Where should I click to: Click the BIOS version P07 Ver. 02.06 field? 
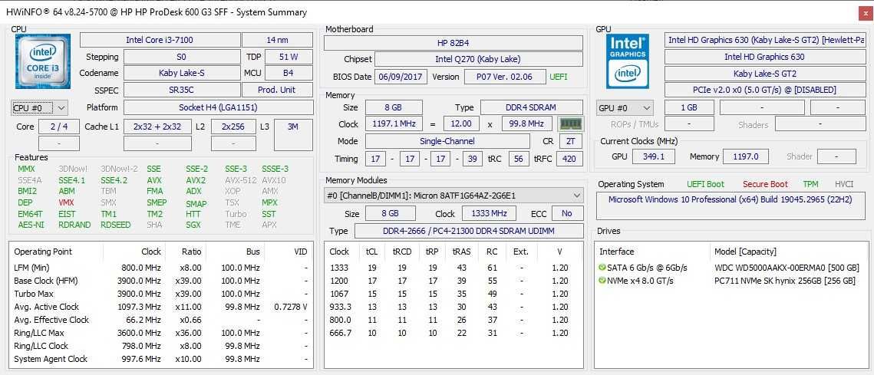click(x=504, y=77)
